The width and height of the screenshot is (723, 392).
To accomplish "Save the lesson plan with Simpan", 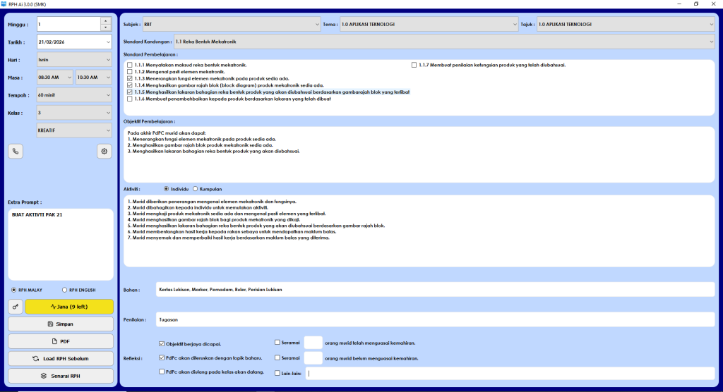I will [x=61, y=324].
